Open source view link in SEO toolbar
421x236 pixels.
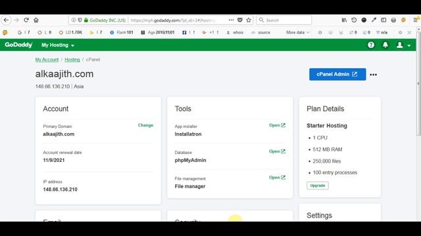pyautogui.click(x=260, y=32)
